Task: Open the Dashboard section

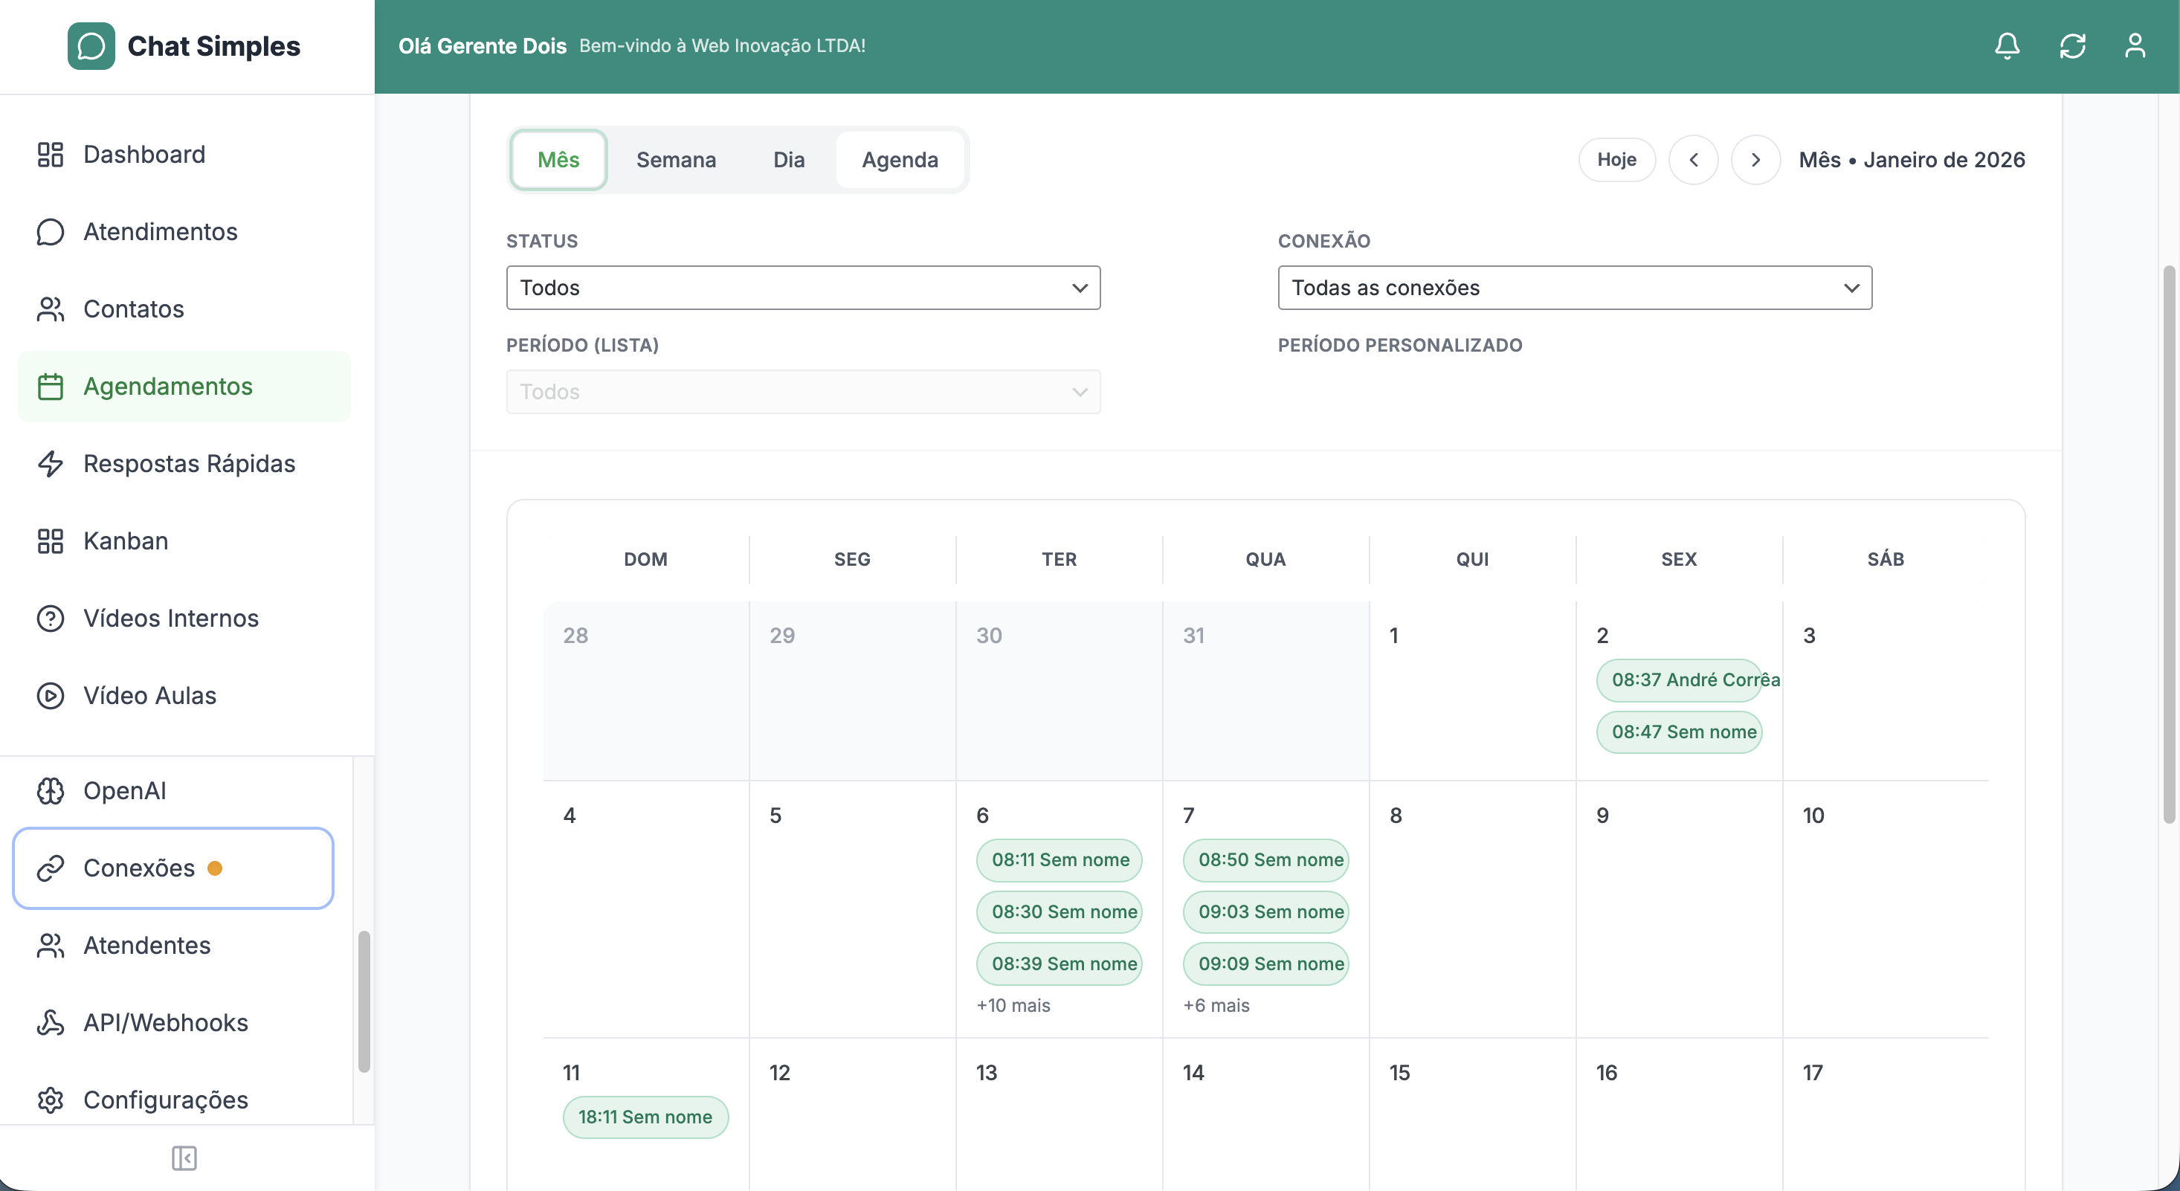Action: 143,154
